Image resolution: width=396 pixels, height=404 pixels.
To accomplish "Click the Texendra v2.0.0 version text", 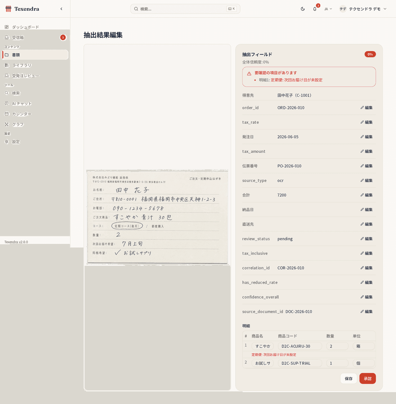I will (x=16, y=242).
